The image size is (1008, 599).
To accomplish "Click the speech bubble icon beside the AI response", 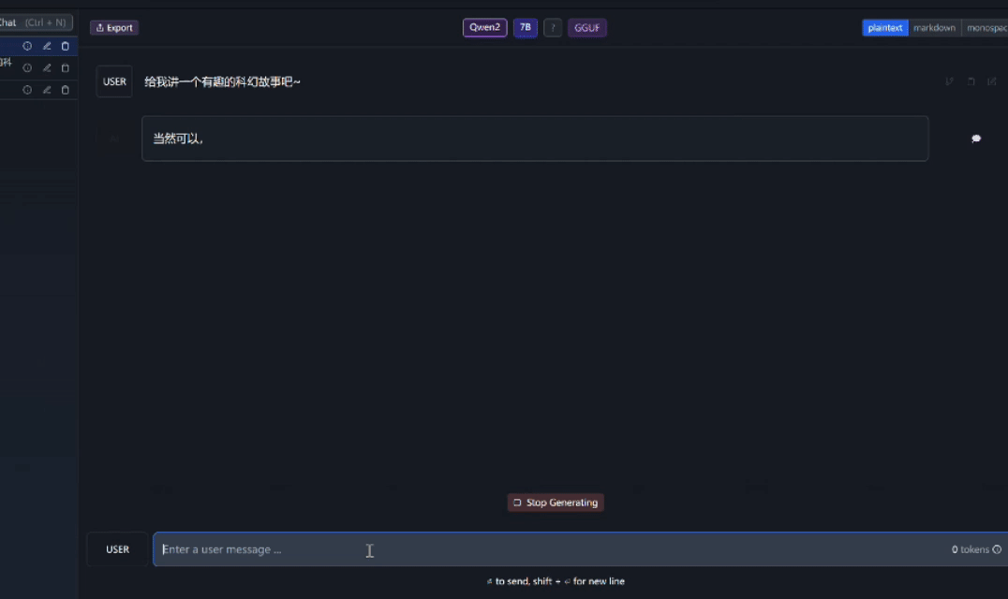I will (975, 139).
